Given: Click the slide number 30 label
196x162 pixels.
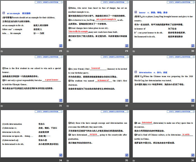Looking at the screenshot, I should (192, 51).
